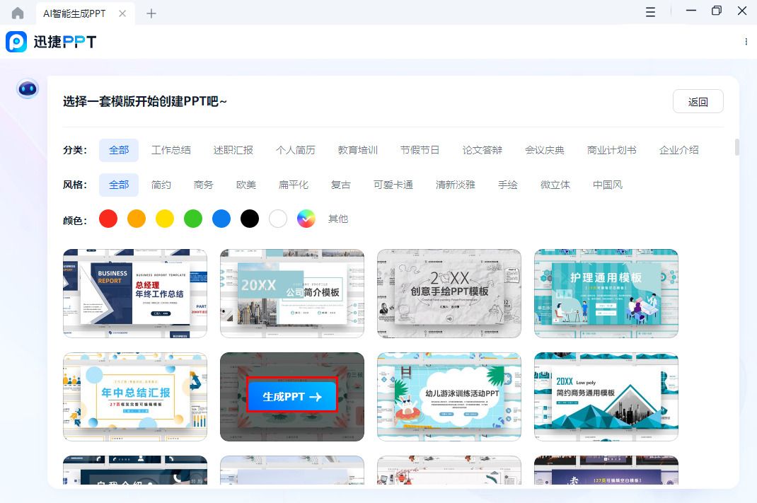Image resolution: width=757 pixels, height=503 pixels.
Task: Select 全部 in the 风格 row
Action: click(119, 185)
